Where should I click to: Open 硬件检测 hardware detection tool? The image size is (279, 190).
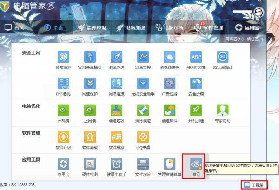tap(90, 167)
